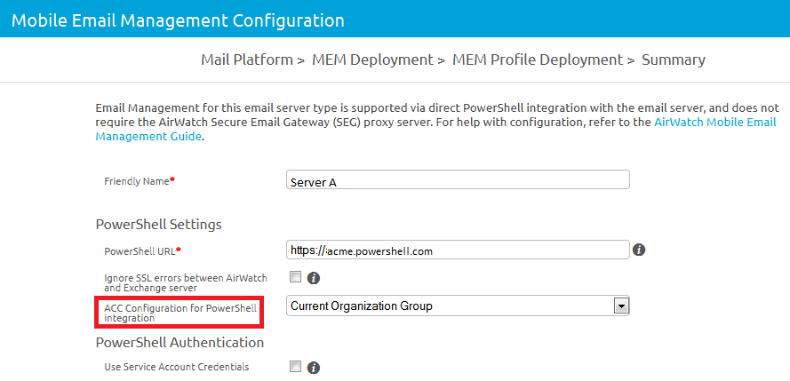Open AirWatch Mobile Email Management Guide link
This screenshot has height=381, width=790.
click(x=715, y=123)
